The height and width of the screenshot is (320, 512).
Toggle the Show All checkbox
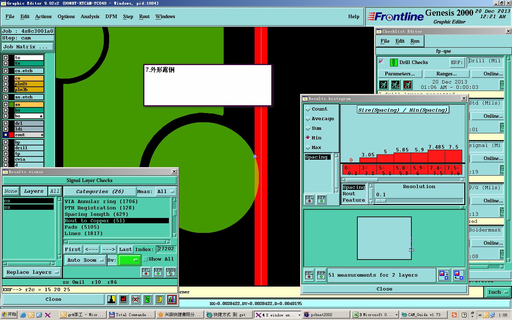pyautogui.click(x=145, y=259)
